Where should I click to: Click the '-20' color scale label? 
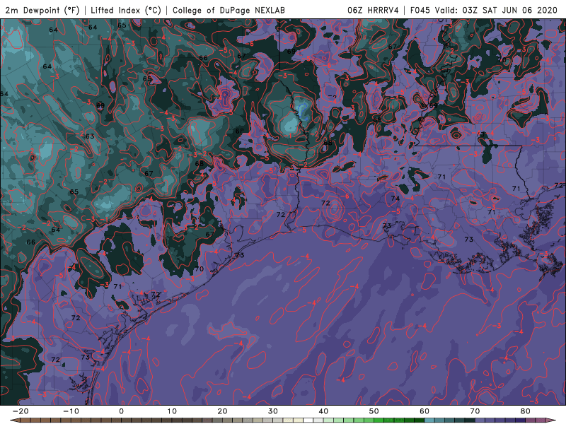(x=21, y=411)
